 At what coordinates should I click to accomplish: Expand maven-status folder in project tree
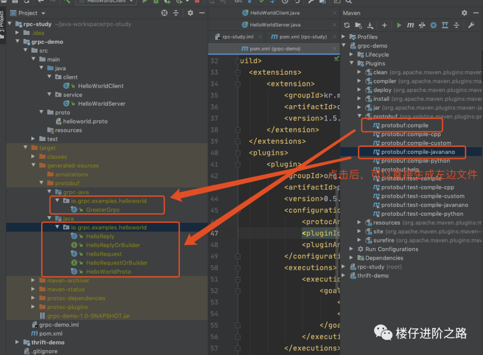coord(33,289)
